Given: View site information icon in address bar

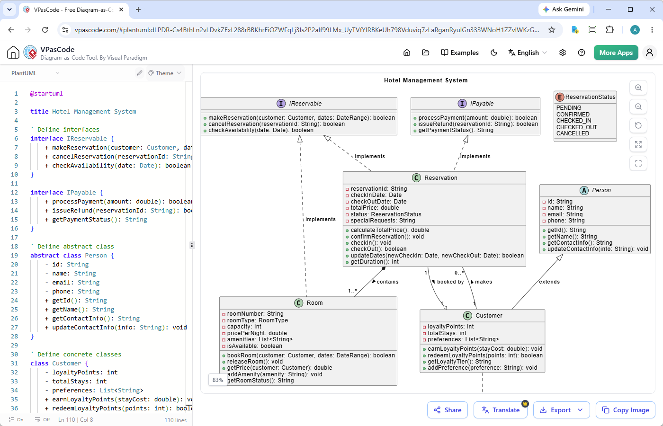Looking at the screenshot, I should click(x=65, y=30).
